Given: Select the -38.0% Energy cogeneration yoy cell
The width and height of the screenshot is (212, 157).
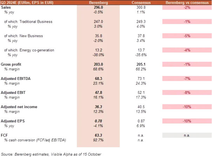Looking at the screenshot, I should (98, 55).
